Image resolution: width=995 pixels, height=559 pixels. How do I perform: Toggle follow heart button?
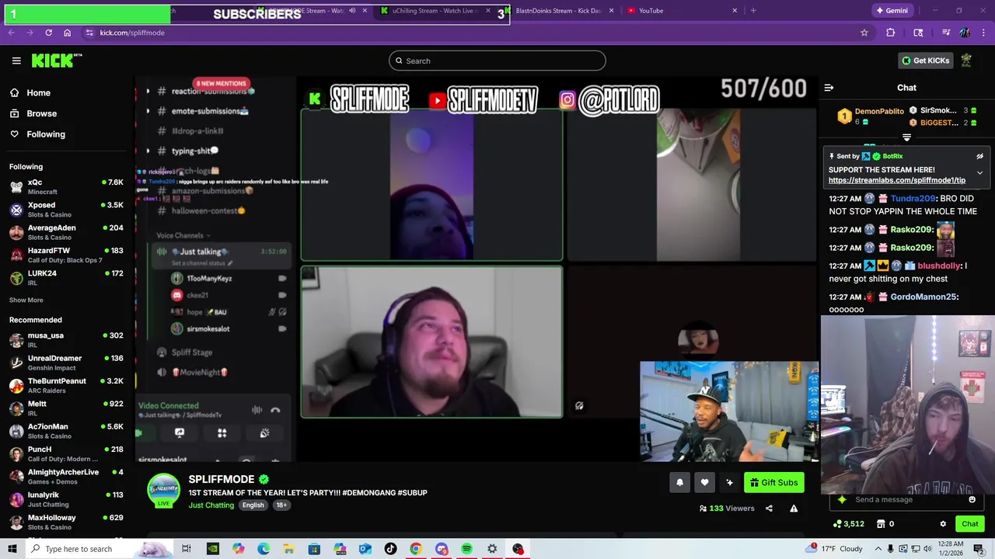coord(704,483)
